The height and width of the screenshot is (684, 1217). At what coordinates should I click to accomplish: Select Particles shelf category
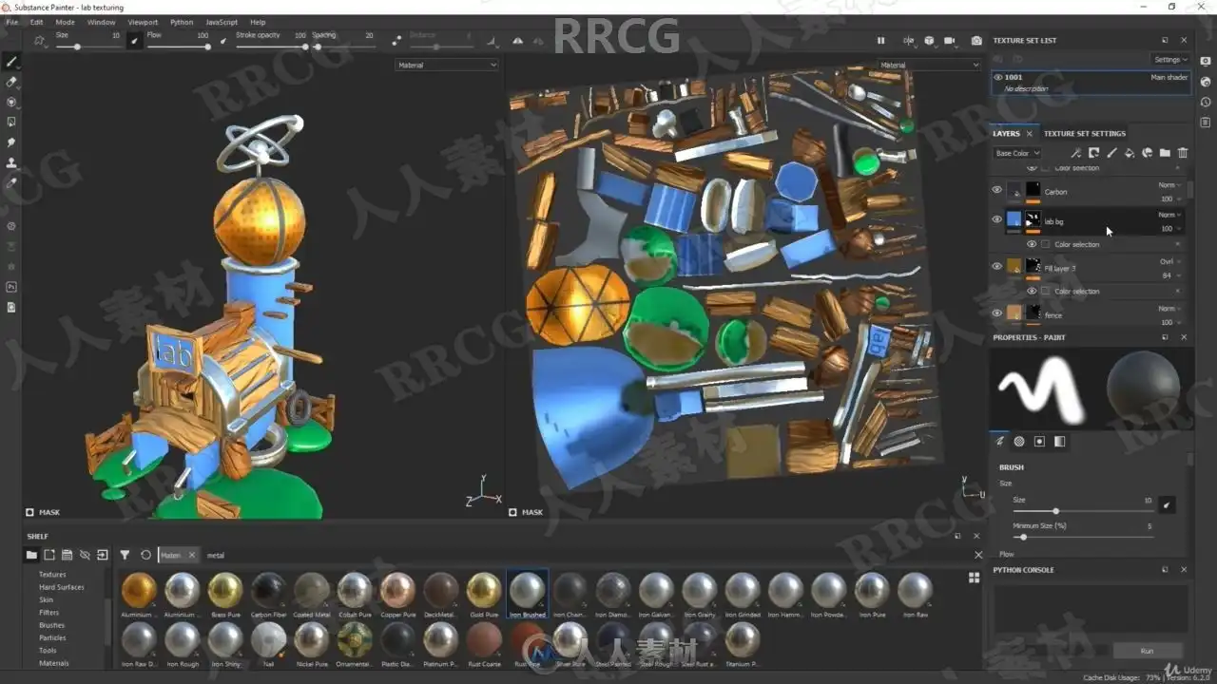click(52, 637)
